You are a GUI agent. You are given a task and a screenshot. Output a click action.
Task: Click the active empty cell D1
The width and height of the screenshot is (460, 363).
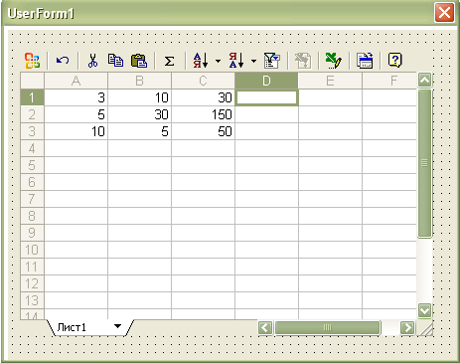tap(266, 97)
